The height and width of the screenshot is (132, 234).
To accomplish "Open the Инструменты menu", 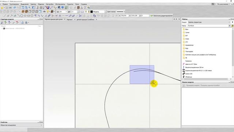I will pos(60,4).
